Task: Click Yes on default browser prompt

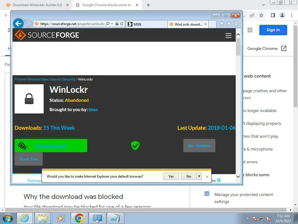Action: point(171,176)
